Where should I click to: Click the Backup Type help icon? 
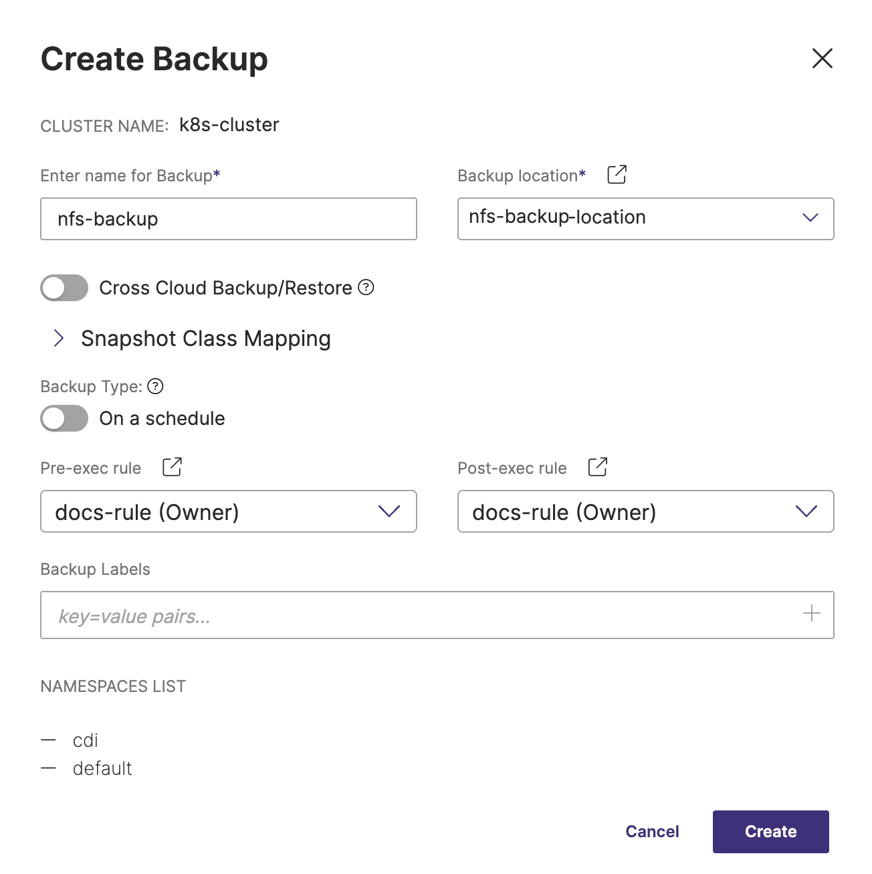(155, 386)
